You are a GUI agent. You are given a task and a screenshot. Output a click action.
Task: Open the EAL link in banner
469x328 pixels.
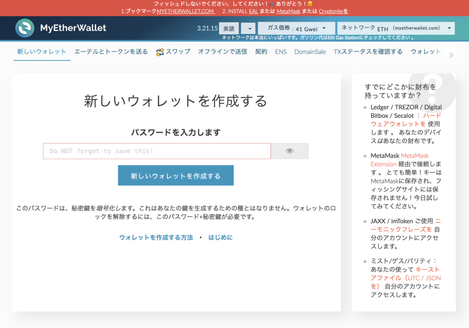(253, 11)
